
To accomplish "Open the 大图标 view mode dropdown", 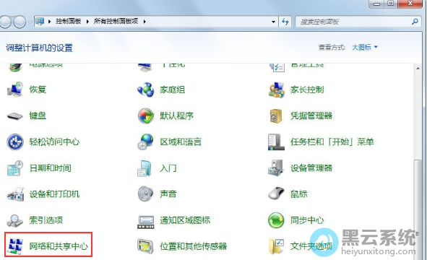I will pyautogui.click(x=365, y=48).
